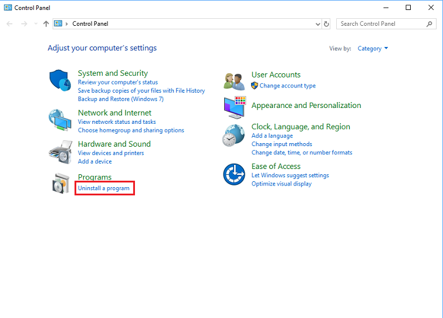This screenshot has height=318, width=443.
Task: Open the recent locations dropdown arrow
Action: pyautogui.click(x=36, y=24)
